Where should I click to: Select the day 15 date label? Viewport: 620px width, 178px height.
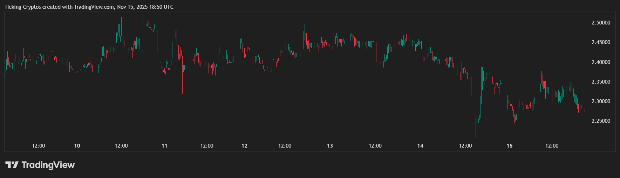coord(509,146)
